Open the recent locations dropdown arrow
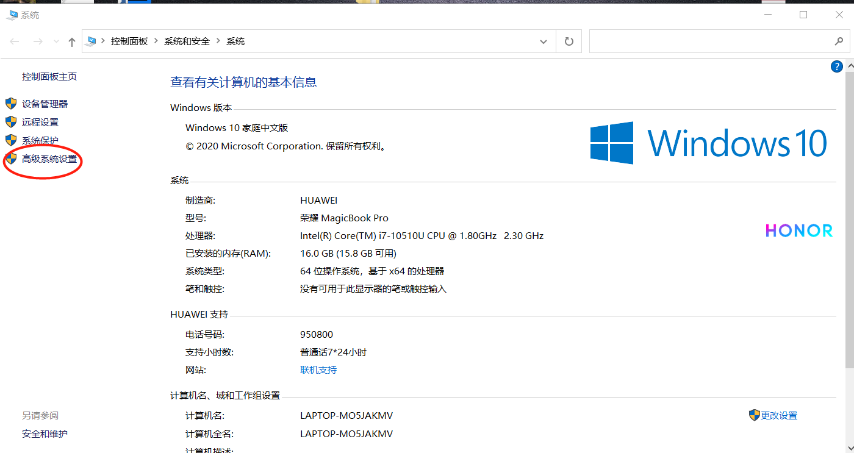 (56, 42)
